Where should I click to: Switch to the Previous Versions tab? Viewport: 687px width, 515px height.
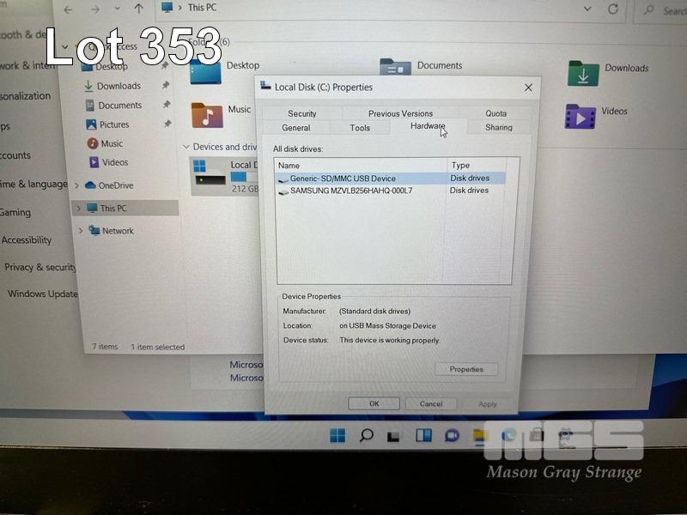pyautogui.click(x=400, y=113)
